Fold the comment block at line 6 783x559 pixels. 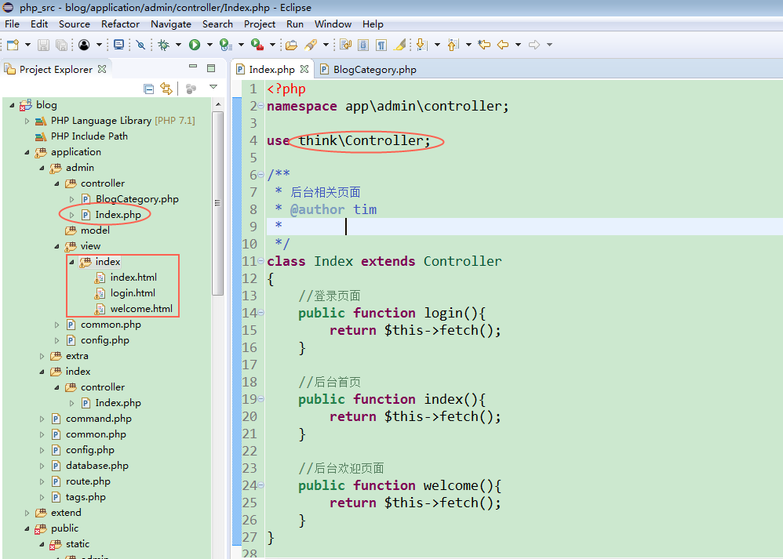261,175
